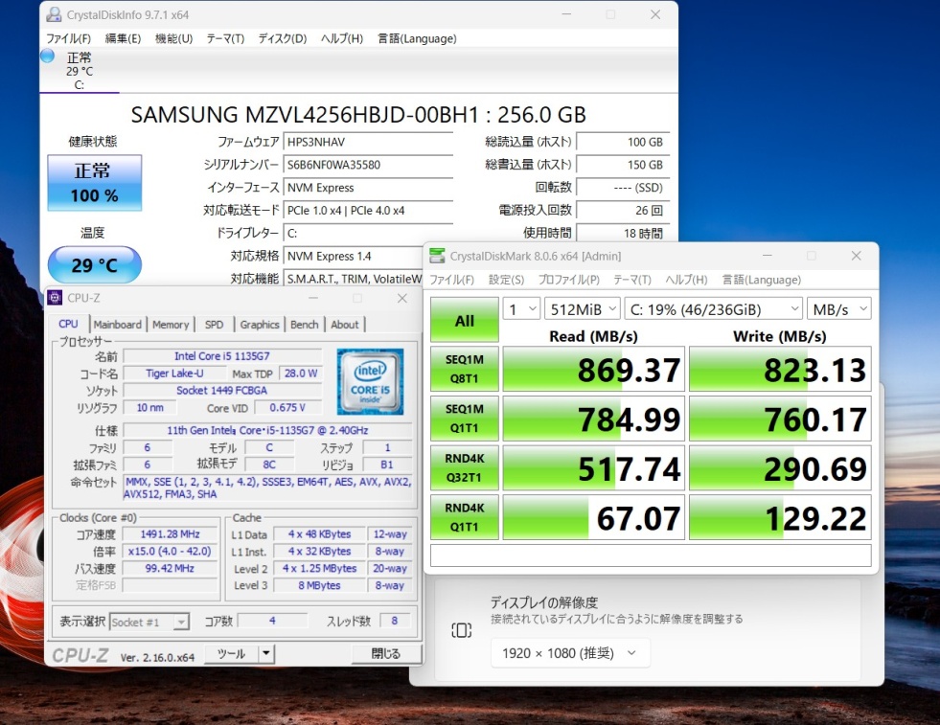Click the Intel Core i5 logo in CPU-Z
The width and height of the screenshot is (940, 725).
(370, 382)
